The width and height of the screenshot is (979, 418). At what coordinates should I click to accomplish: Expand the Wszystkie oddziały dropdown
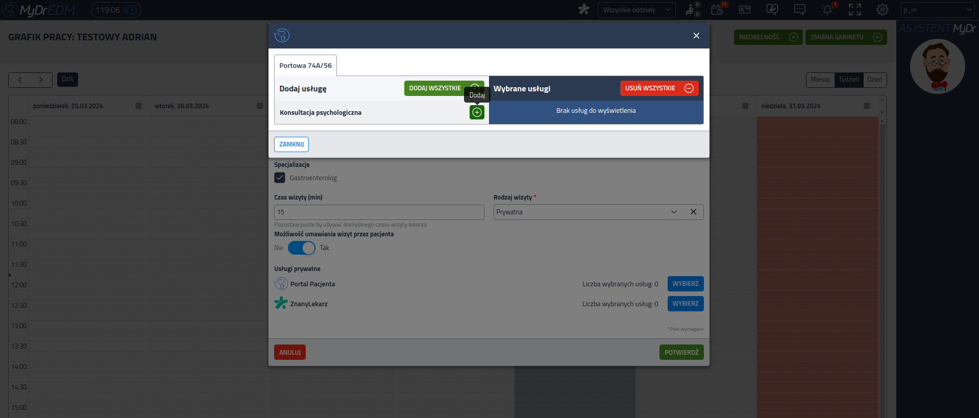pos(637,10)
